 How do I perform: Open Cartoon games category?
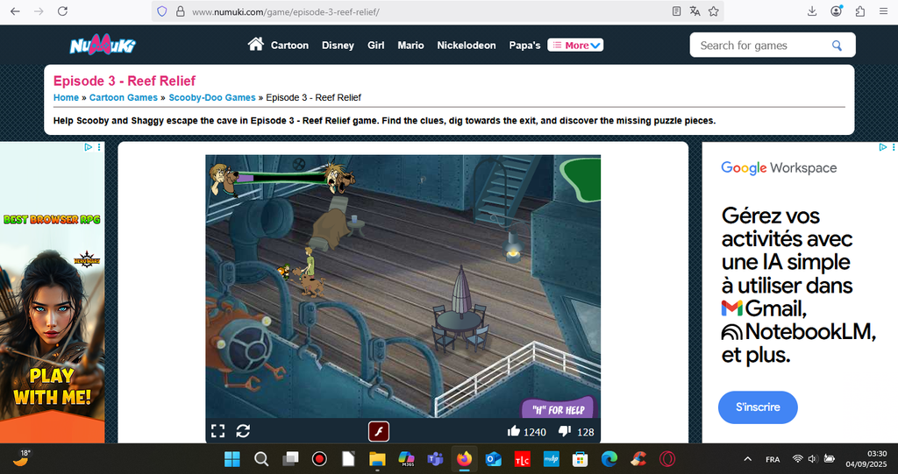click(x=289, y=46)
